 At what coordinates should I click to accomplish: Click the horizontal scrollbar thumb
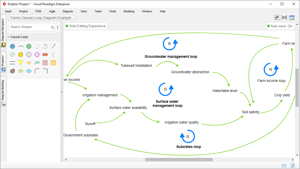click(x=179, y=159)
